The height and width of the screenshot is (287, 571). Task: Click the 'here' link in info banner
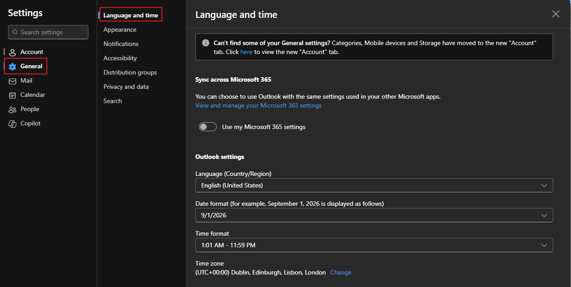pyautogui.click(x=246, y=52)
